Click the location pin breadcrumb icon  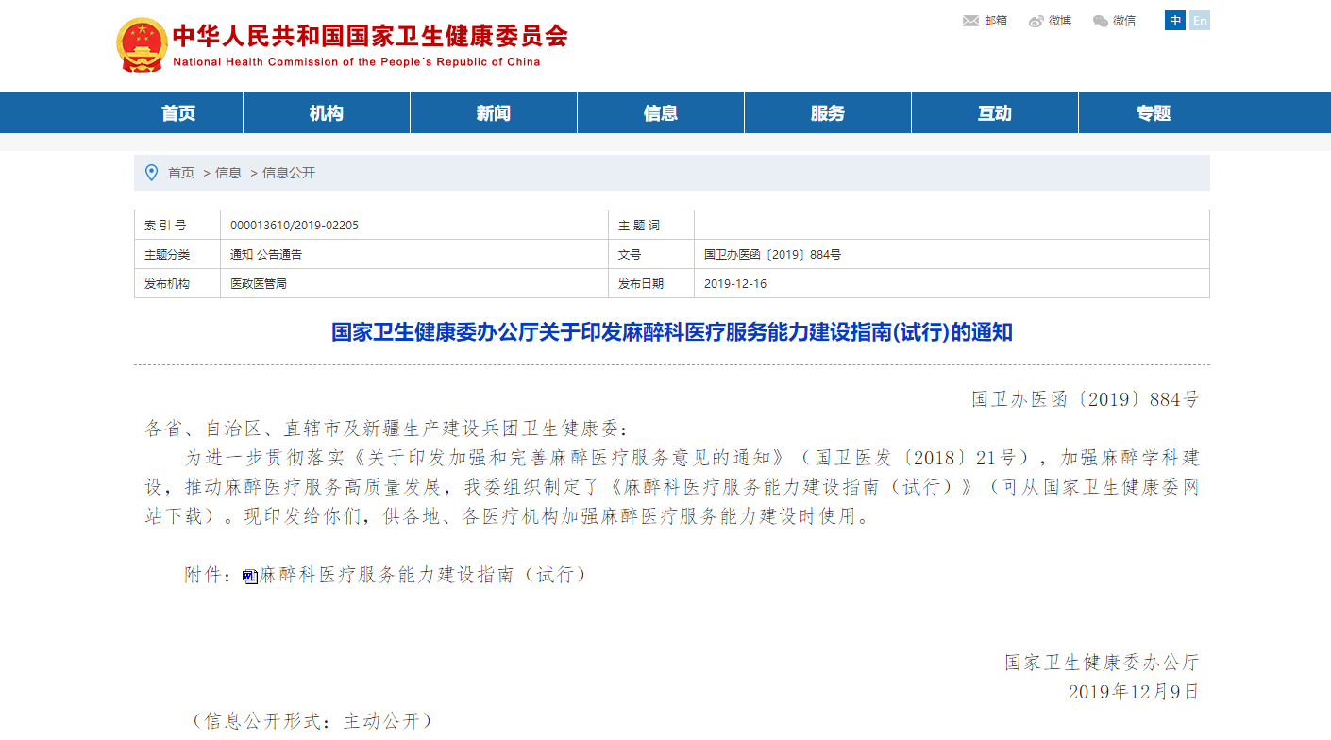tap(151, 173)
